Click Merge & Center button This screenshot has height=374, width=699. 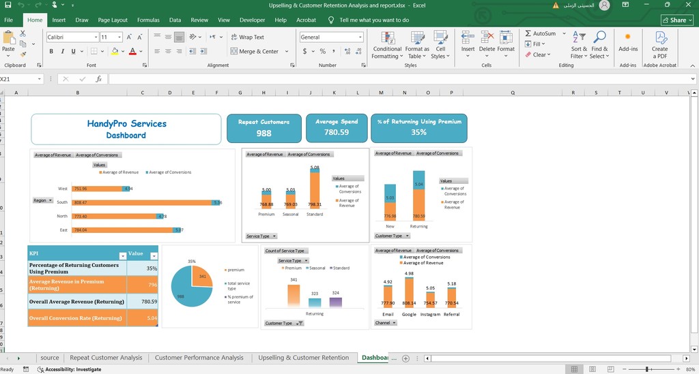coord(255,52)
